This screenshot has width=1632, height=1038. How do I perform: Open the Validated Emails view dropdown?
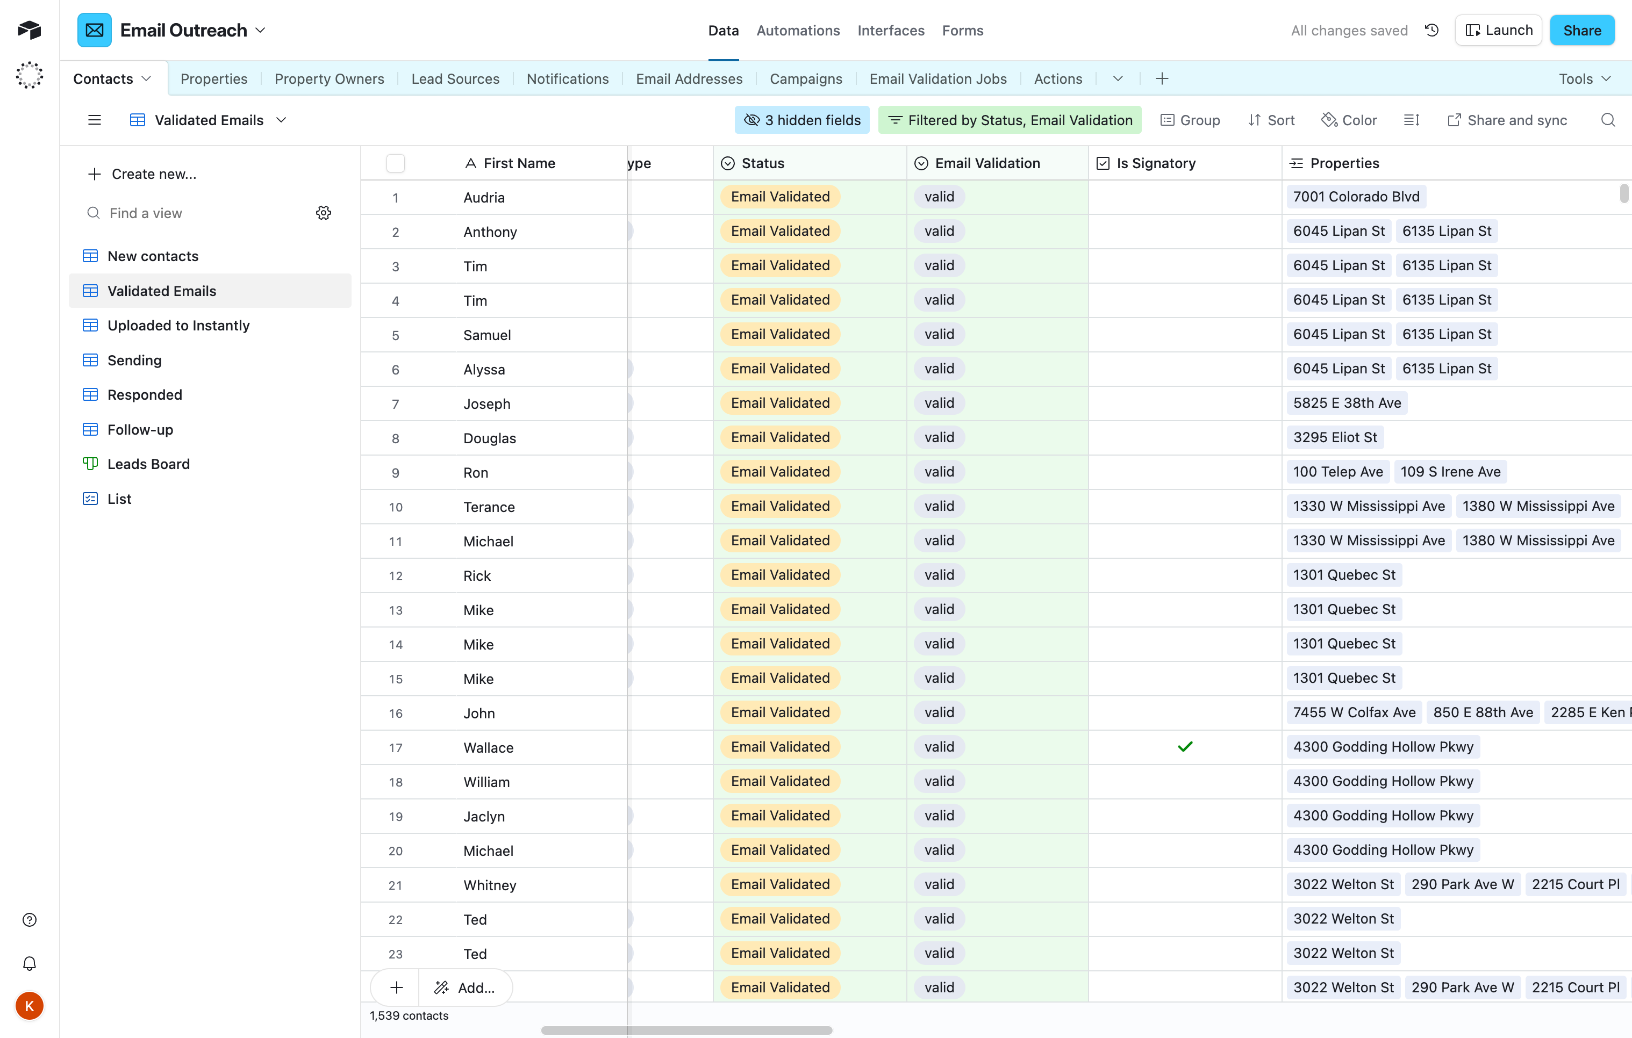283,120
